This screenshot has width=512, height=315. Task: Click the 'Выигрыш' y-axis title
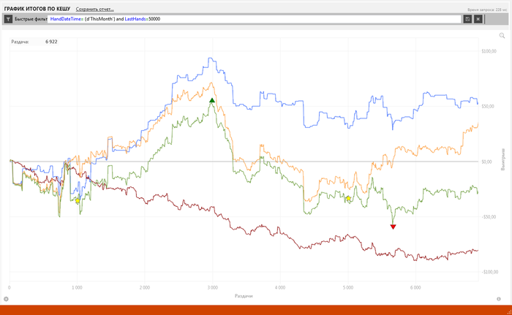503,161
